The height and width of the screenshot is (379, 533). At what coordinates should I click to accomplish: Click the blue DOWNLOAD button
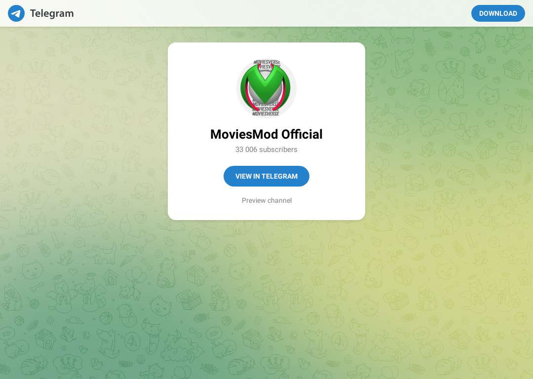point(498,13)
